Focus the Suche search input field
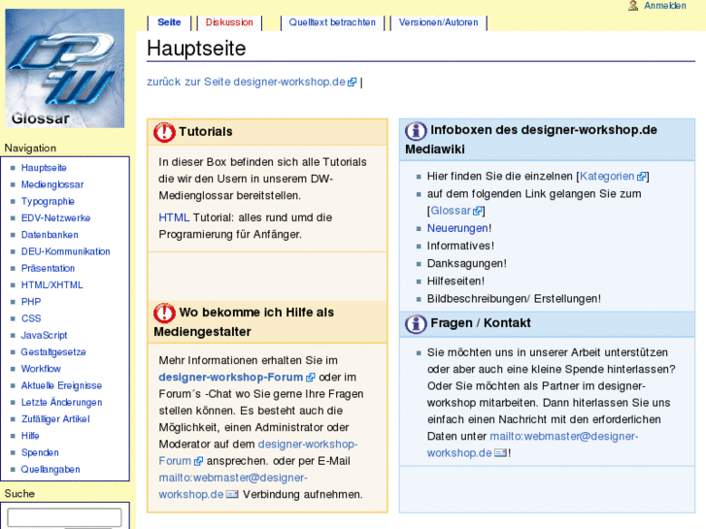The height and width of the screenshot is (529, 706). [x=64, y=517]
